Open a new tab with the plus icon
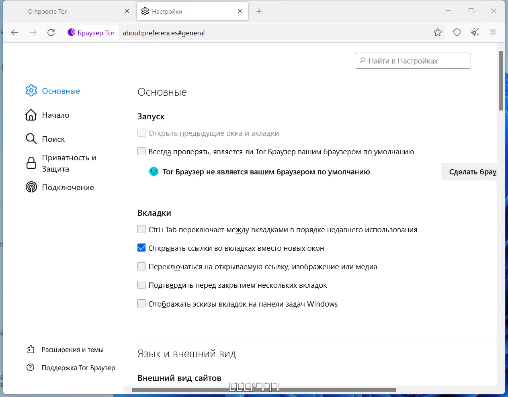Screen dimensions: 508x397 pyautogui.click(x=259, y=11)
